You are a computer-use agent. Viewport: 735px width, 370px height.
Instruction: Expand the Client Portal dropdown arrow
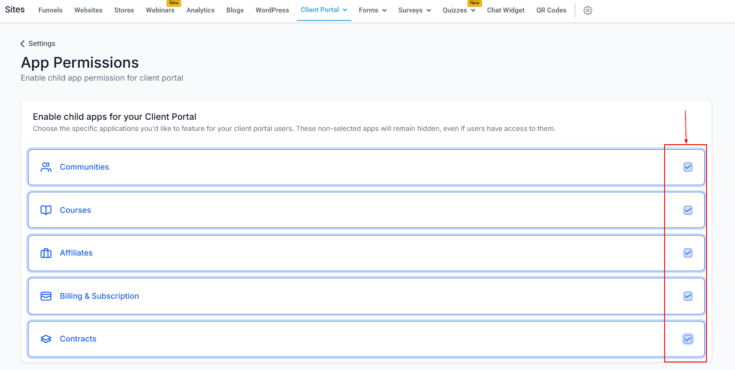pyautogui.click(x=345, y=10)
